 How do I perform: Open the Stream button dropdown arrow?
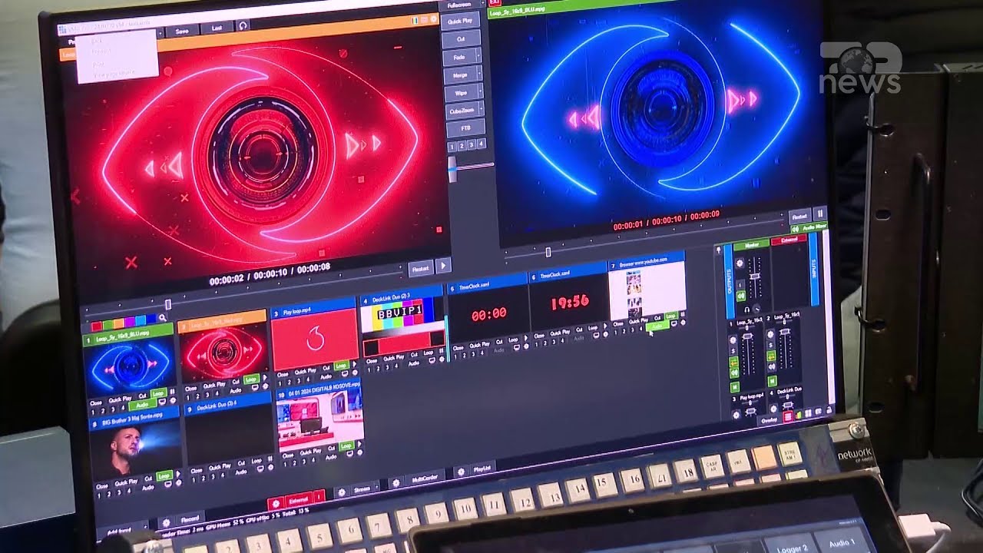(376, 487)
